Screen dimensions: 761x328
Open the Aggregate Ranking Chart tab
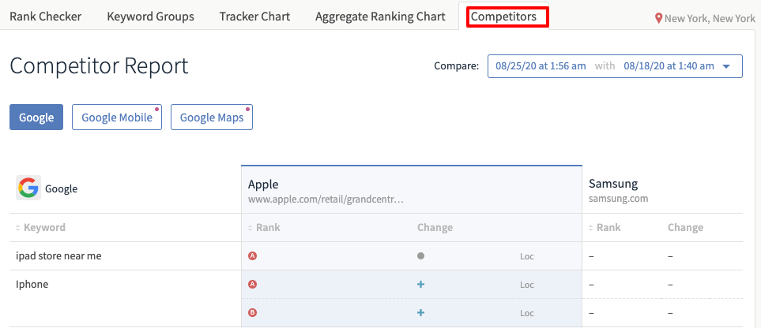pos(381,17)
